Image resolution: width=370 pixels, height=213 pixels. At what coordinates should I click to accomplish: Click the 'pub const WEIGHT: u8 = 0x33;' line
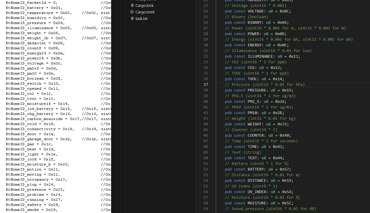[x=257, y=124]
